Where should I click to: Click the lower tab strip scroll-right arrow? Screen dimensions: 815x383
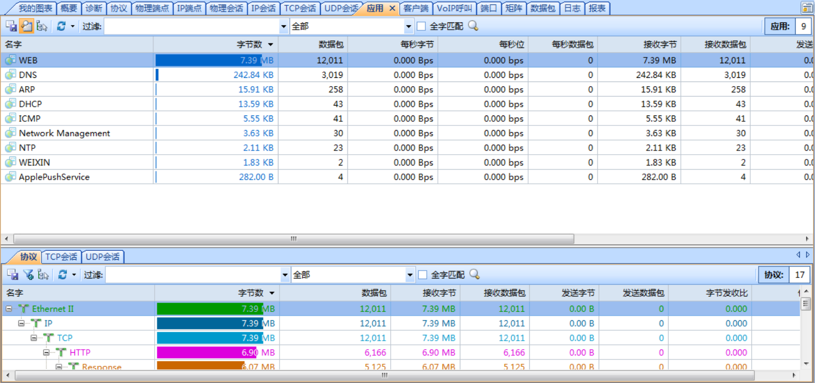pos(808,255)
